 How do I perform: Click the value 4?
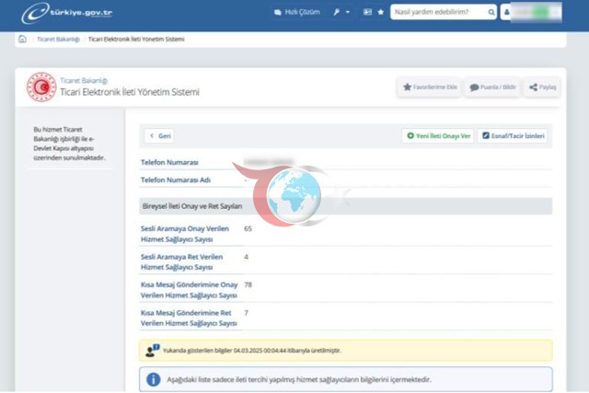[246, 257]
